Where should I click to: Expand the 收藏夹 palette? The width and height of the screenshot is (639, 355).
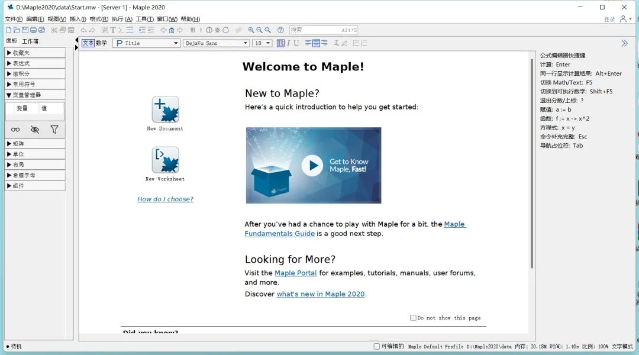35,53
